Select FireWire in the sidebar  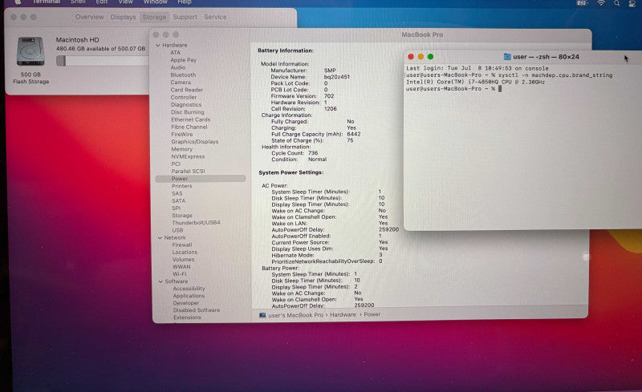[182, 134]
